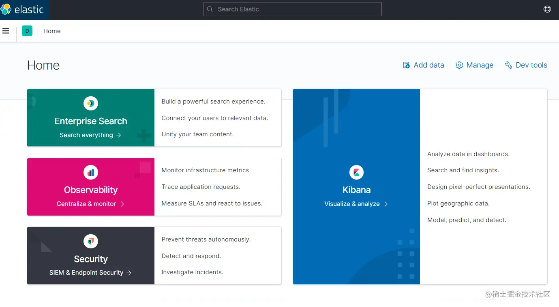Click Visualize & analyze link
Viewport: 559px width, 307px height.
356,204
